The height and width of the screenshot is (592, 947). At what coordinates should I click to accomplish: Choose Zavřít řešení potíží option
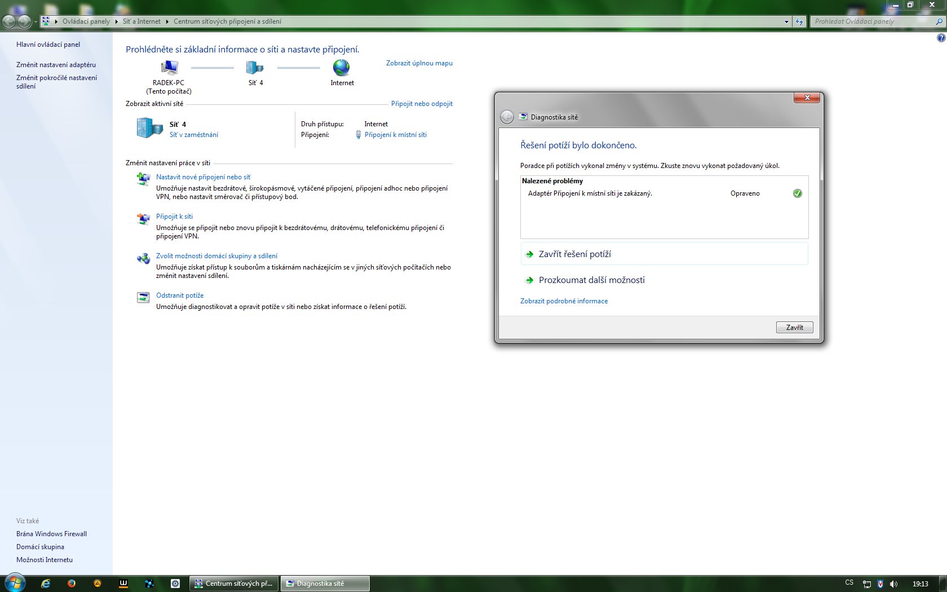coord(664,254)
